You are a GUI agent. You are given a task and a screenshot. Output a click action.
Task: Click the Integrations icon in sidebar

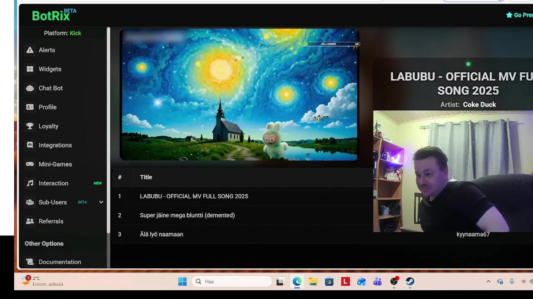coord(30,145)
